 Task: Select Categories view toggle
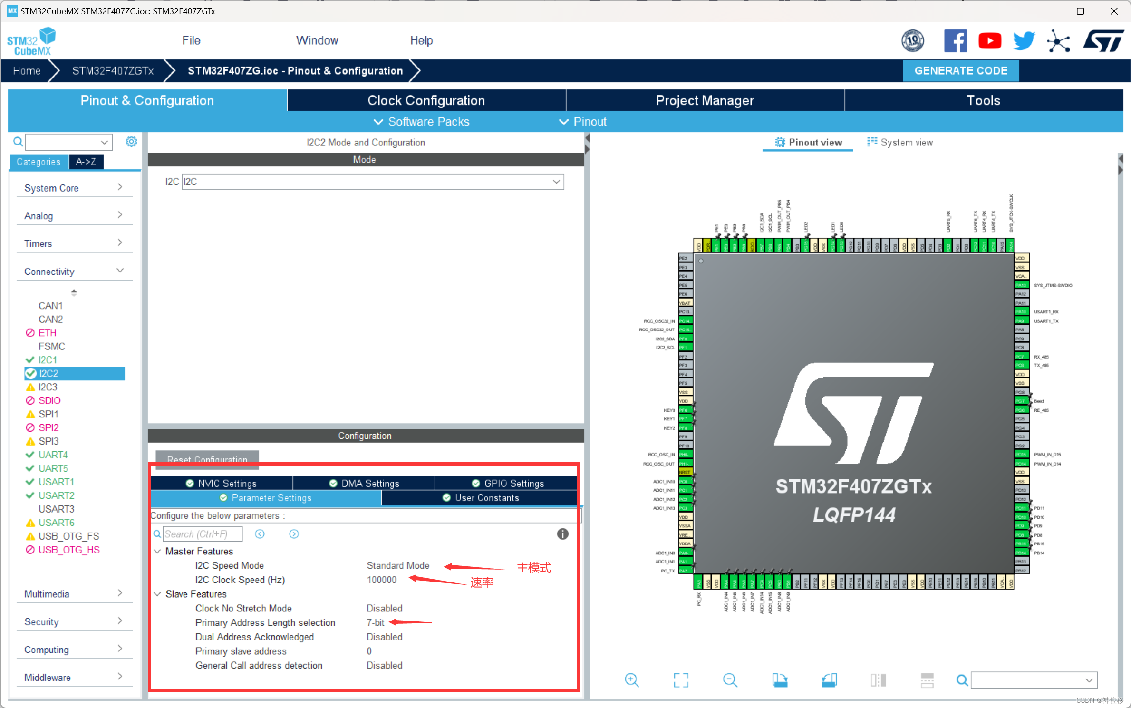coord(39,162)
